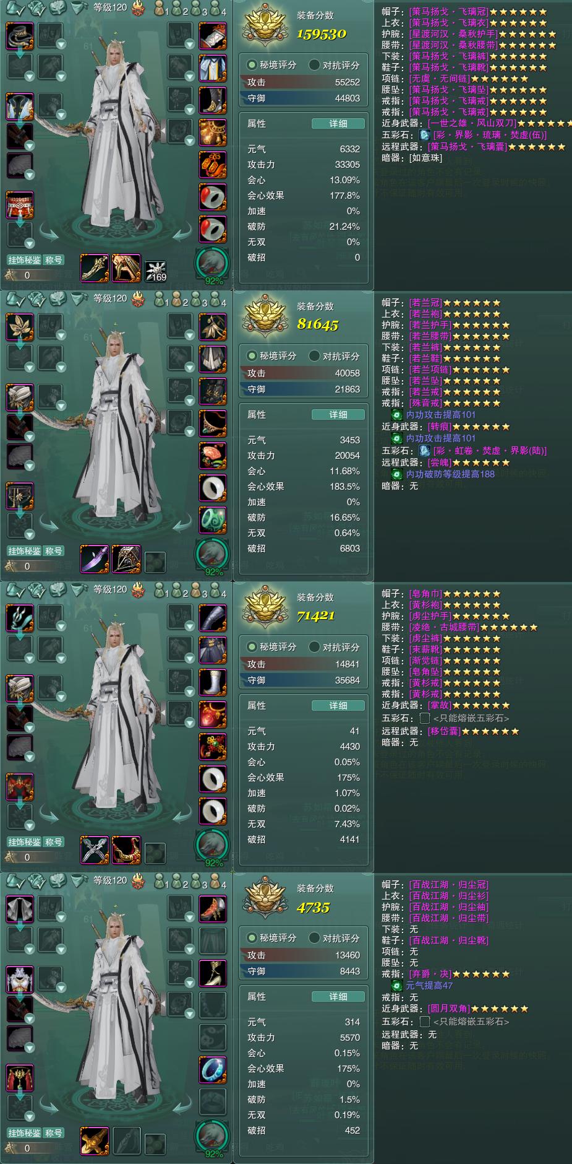Open the dropdown arrow under the top panel's hat slot
Image resolution: width=572 pixels, height=1164 pixels.
(x=29, y=76)
